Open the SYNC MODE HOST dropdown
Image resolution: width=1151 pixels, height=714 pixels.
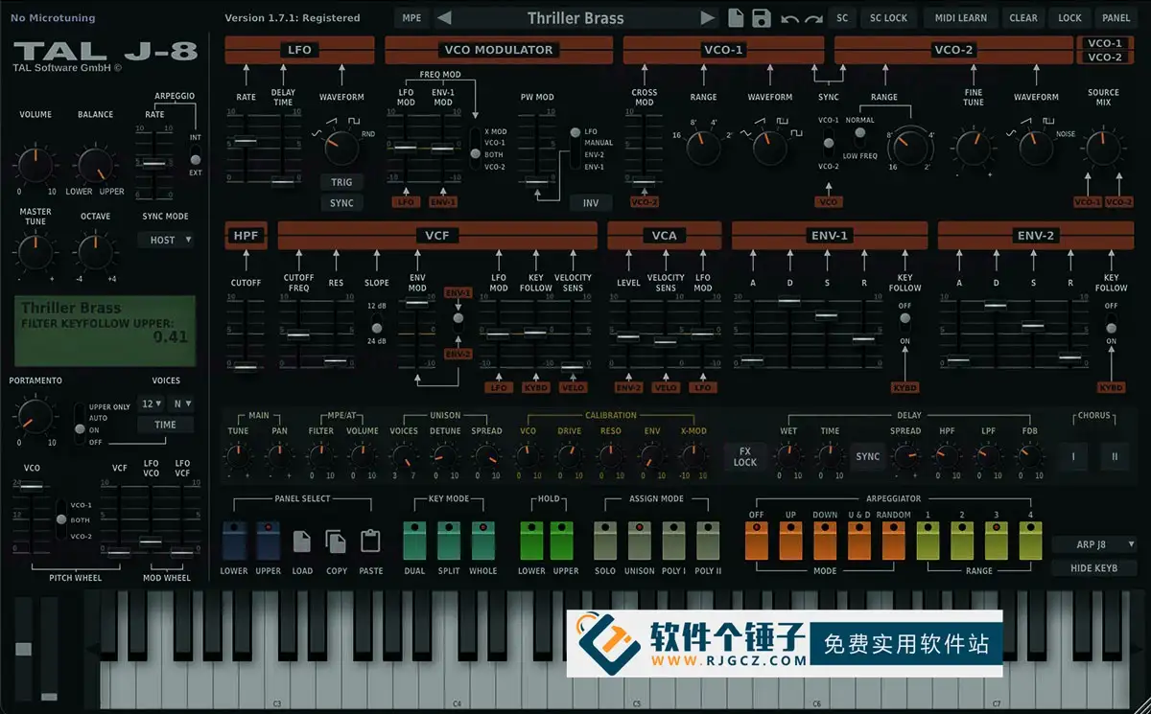coord(168,240)
